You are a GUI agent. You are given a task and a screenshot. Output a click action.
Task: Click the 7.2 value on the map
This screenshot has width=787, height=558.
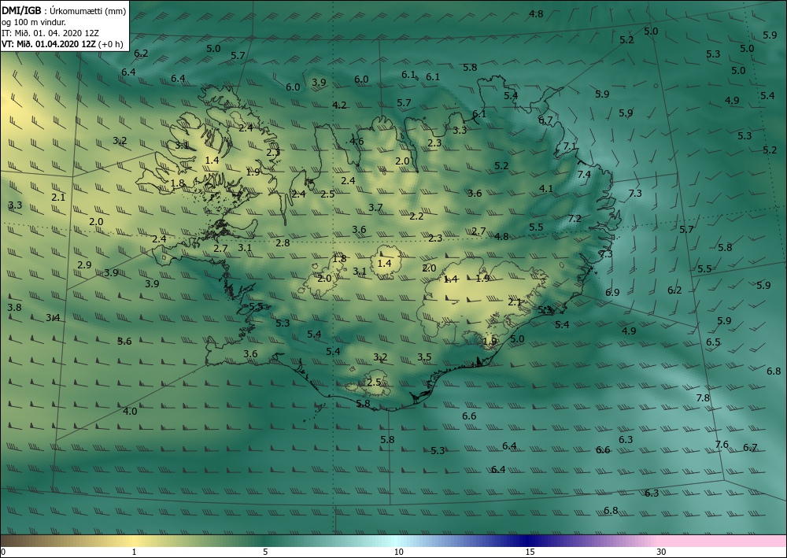(575, 218)
